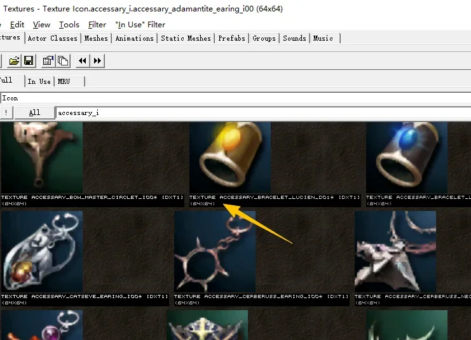Switch to the Static Meshes tab

coord(186,38)
